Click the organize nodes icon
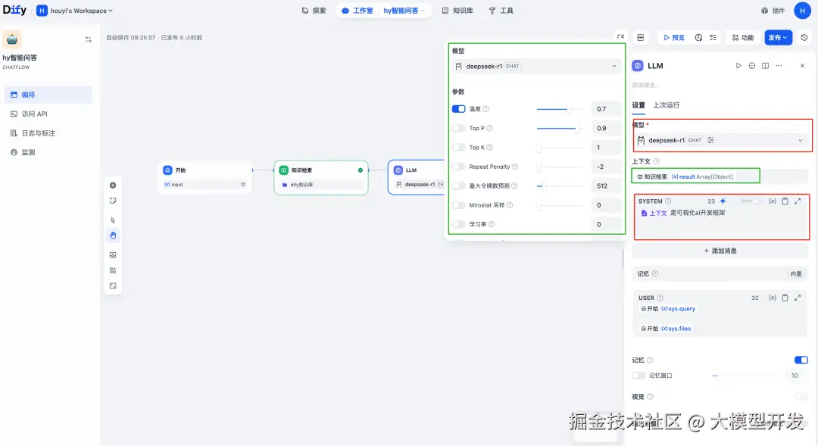Viewport: 818px width, 446px height. pyautogui.click(x=113, y=270)
